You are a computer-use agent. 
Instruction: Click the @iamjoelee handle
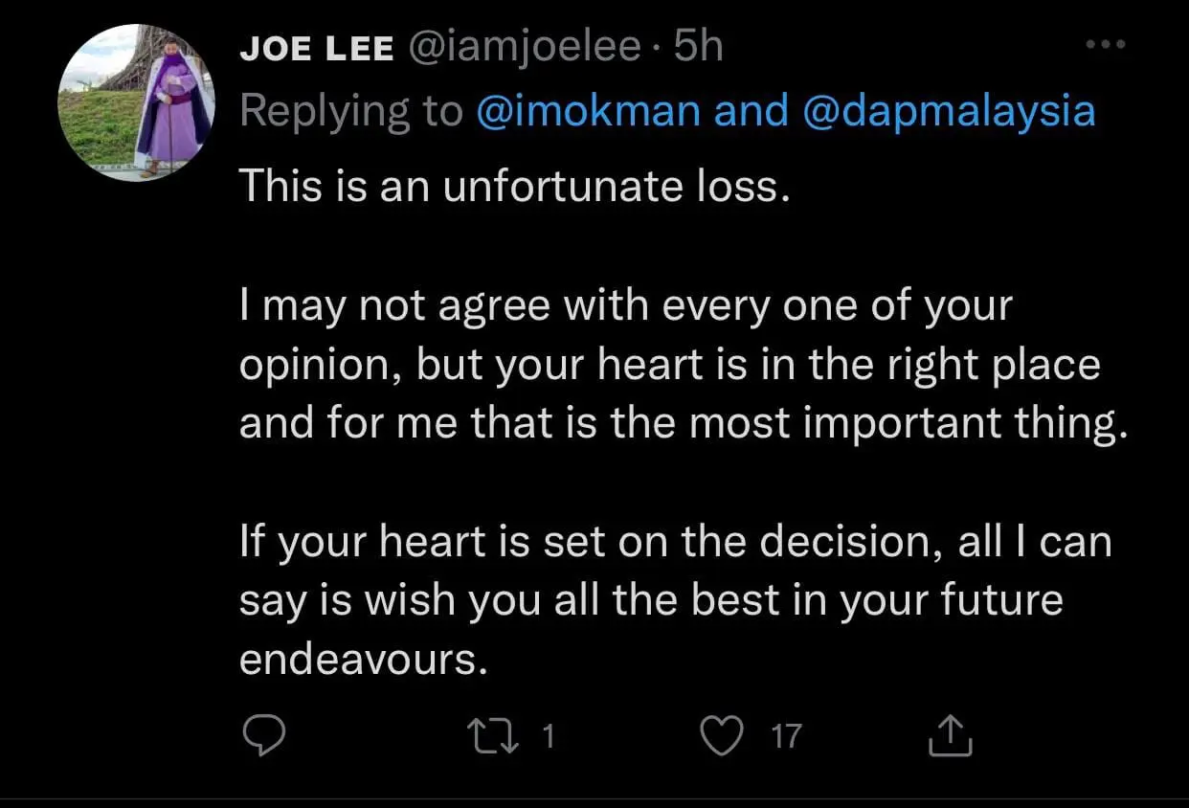(525, 48)
